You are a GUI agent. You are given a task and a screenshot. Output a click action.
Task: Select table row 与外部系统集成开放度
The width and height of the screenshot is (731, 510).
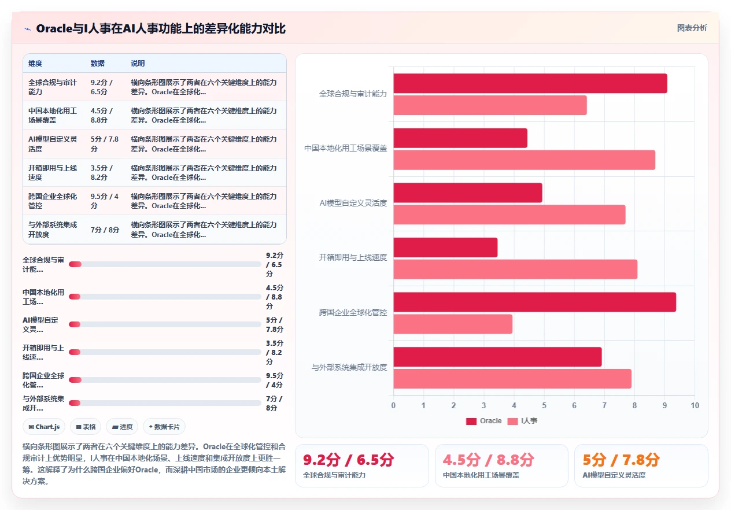[154, 230]
